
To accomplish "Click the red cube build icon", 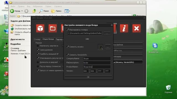I will (x=40, y=28).
